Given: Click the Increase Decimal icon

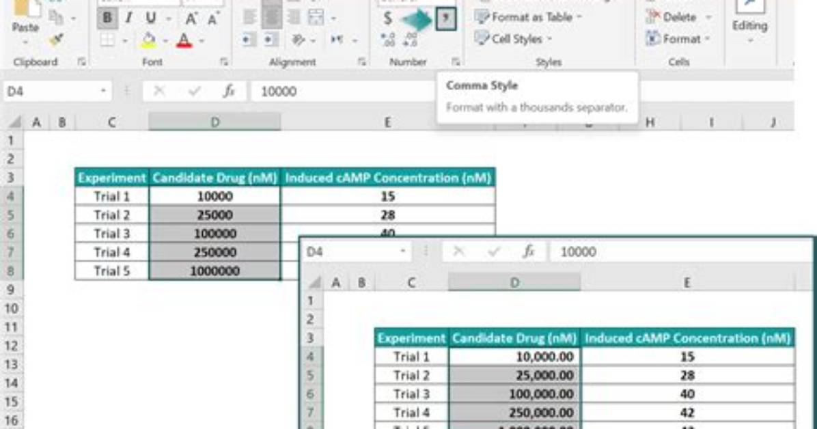Looking at the screenshot, I should [387, 40].
